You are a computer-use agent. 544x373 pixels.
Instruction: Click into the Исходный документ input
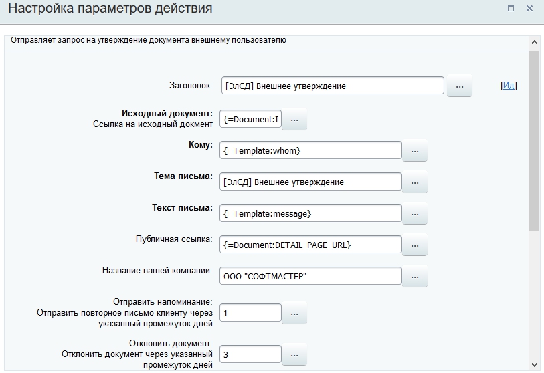tap(250, 119)
